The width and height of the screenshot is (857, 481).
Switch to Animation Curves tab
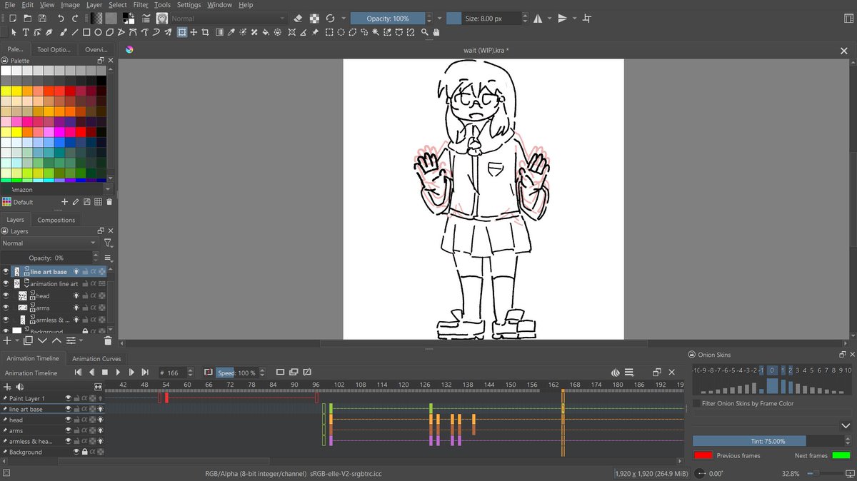[96, 359]
